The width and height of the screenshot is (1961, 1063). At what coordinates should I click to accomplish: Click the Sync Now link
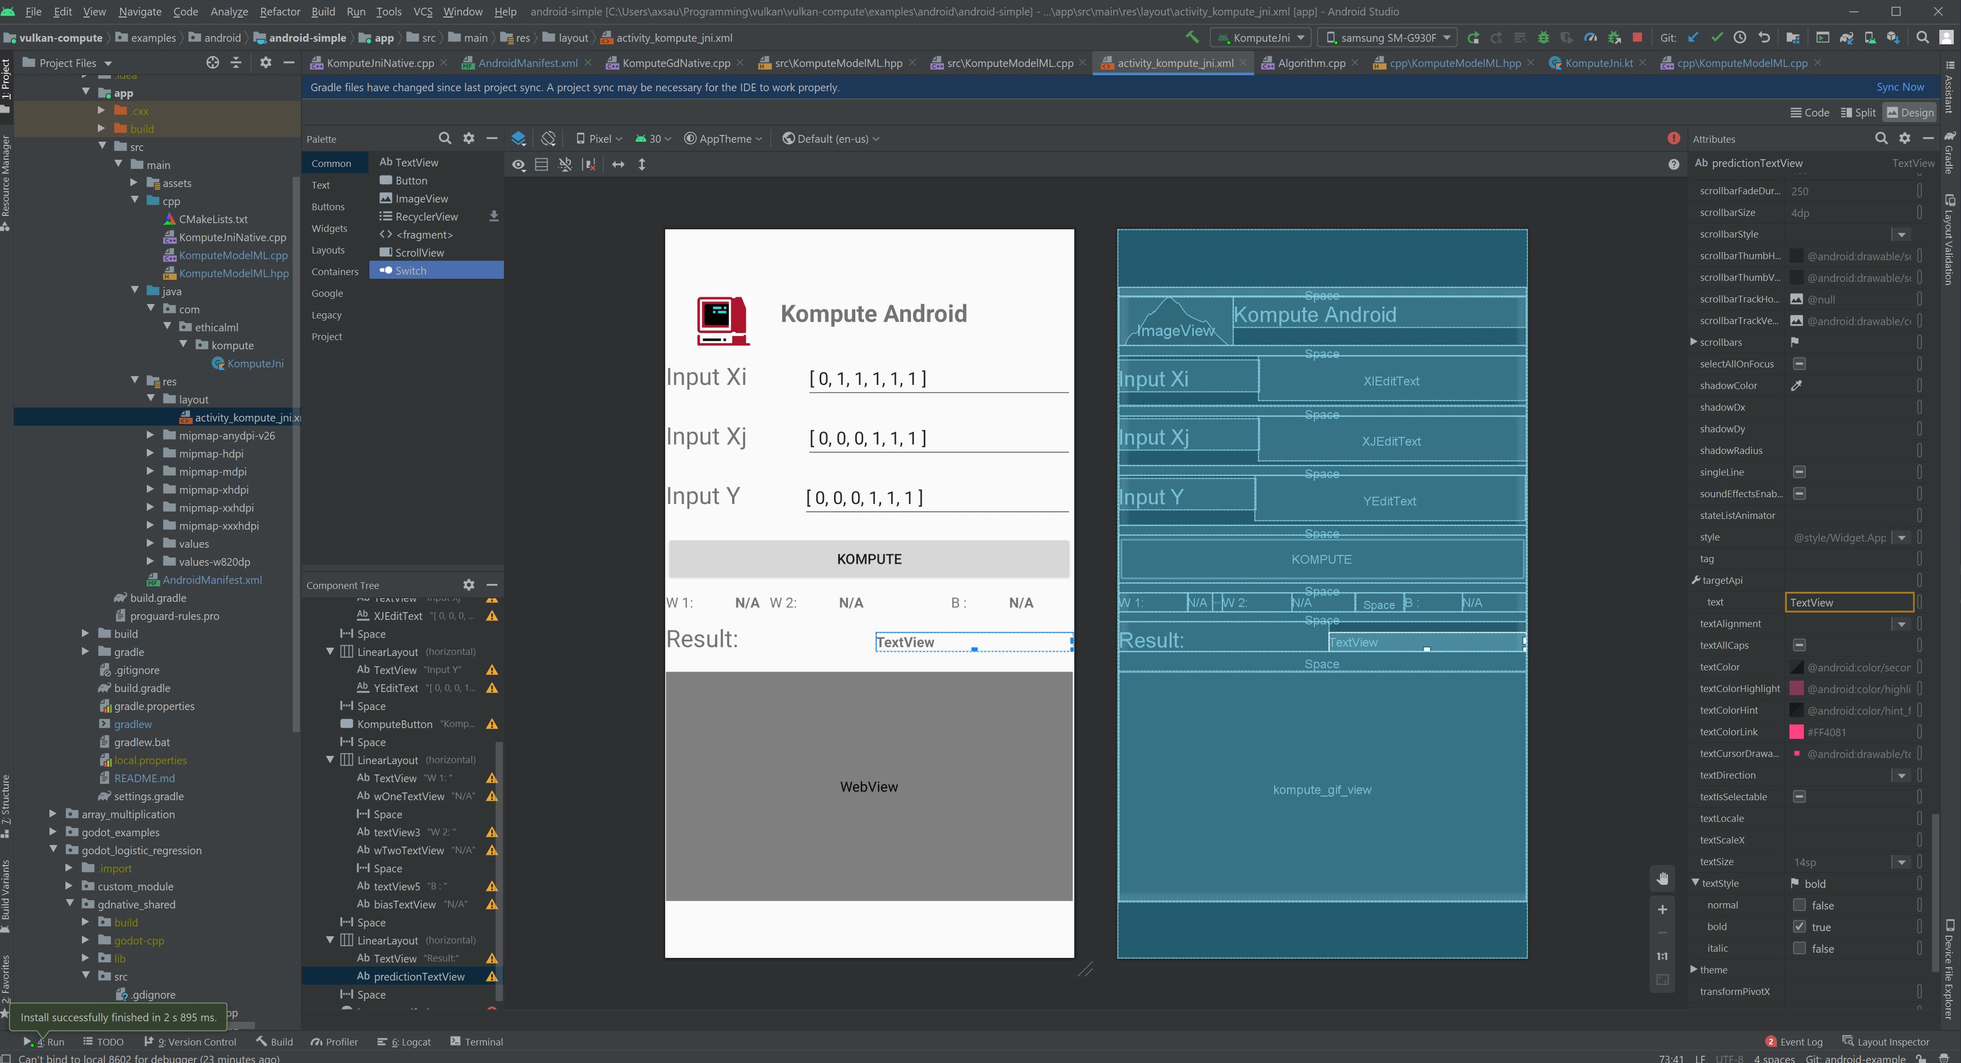[1900, 87]
